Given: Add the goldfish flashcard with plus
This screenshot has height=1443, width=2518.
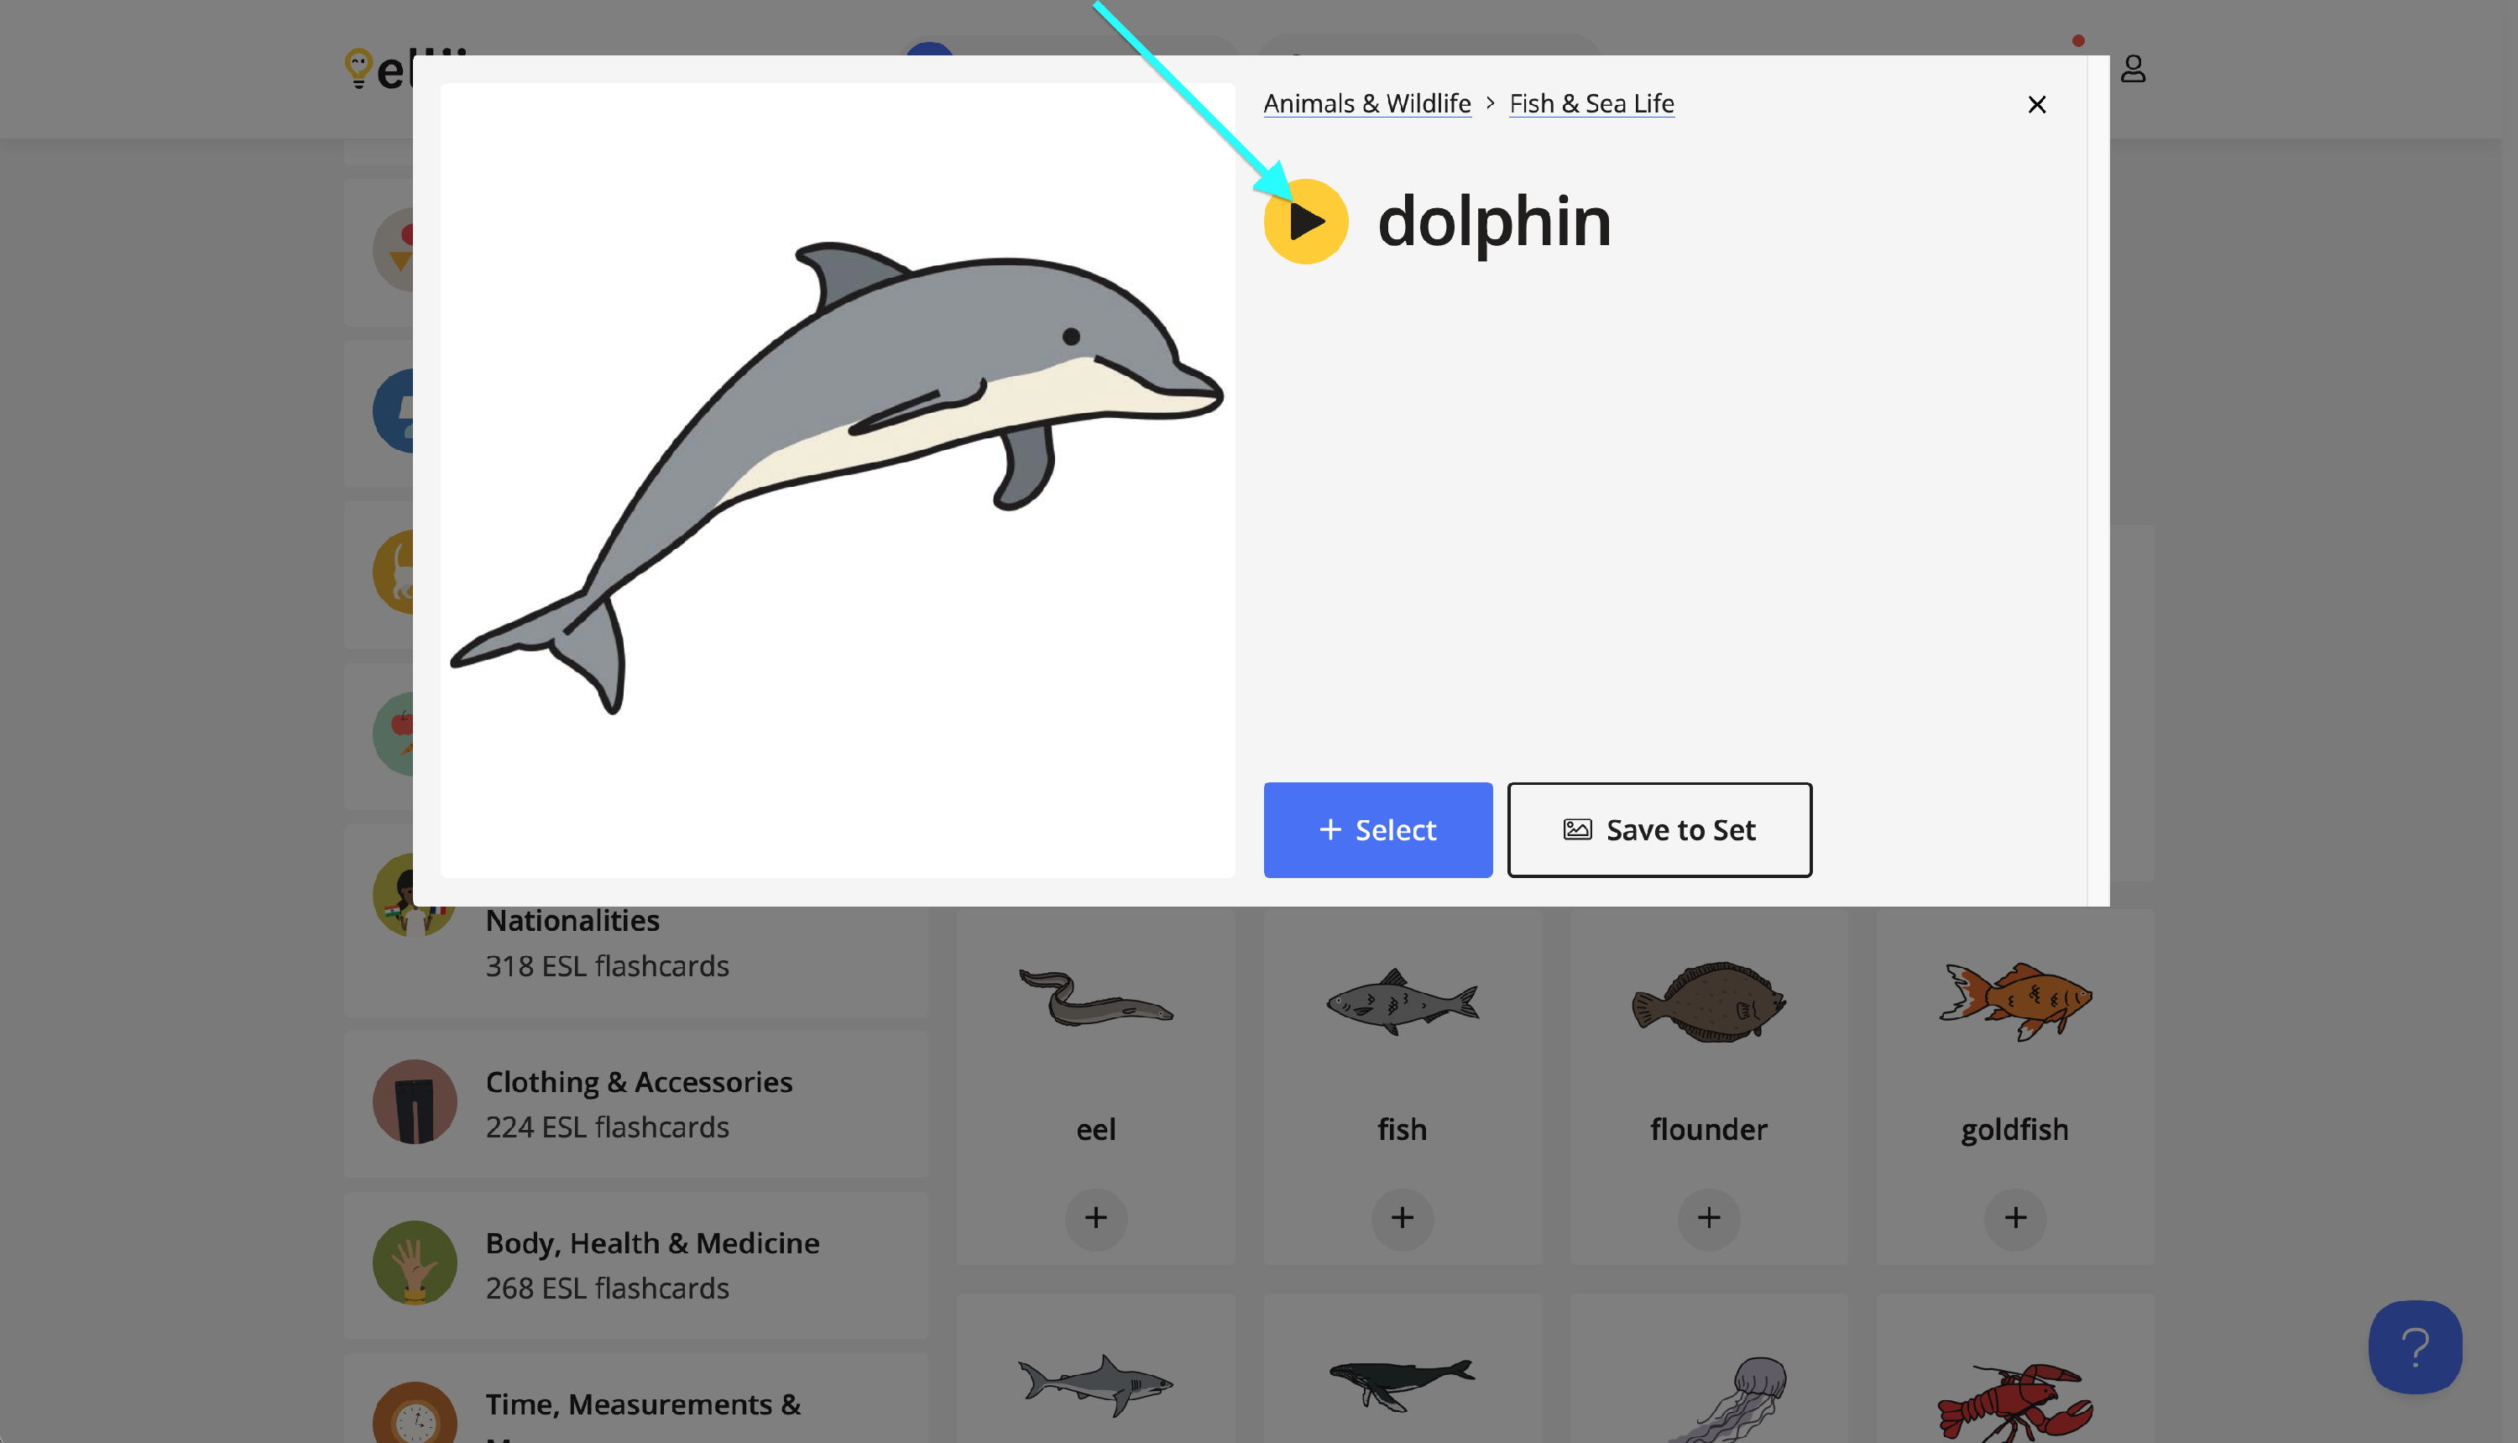Looking at the screenshot, I should 2014,1217.
